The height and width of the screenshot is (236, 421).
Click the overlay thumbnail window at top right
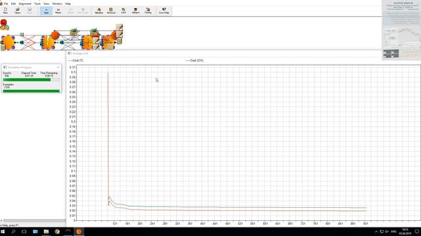401,30
